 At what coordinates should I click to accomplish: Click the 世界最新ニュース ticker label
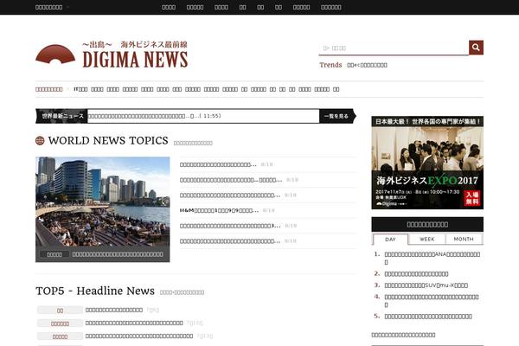pos(62,116)
